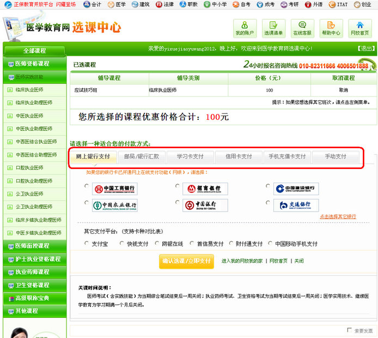Tick the 索要发票 checkbox
This screenshot has height=338, width=378.
350,330
